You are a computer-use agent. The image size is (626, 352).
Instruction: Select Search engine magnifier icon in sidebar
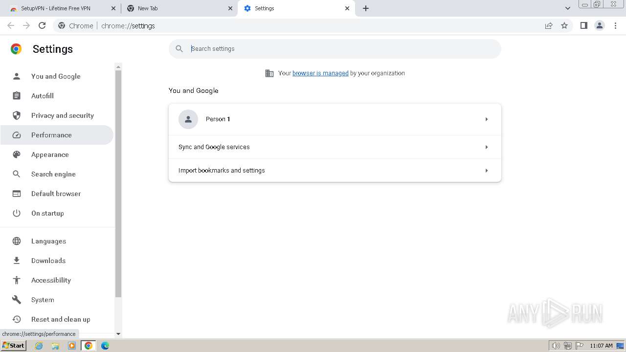(x=17, y=174)
